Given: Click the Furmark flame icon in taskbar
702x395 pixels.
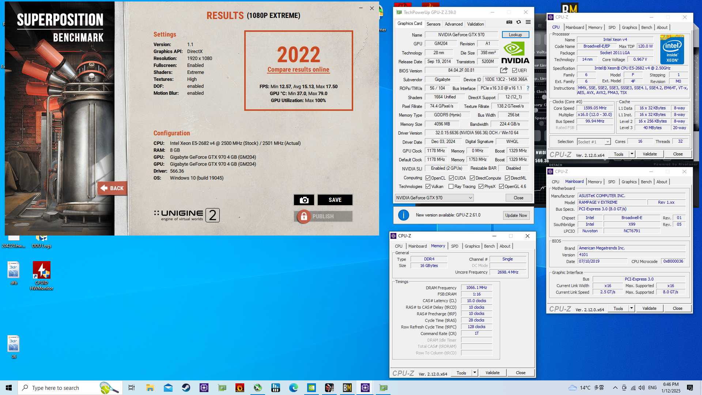Looking at the screenshot, I should [240, 388].
